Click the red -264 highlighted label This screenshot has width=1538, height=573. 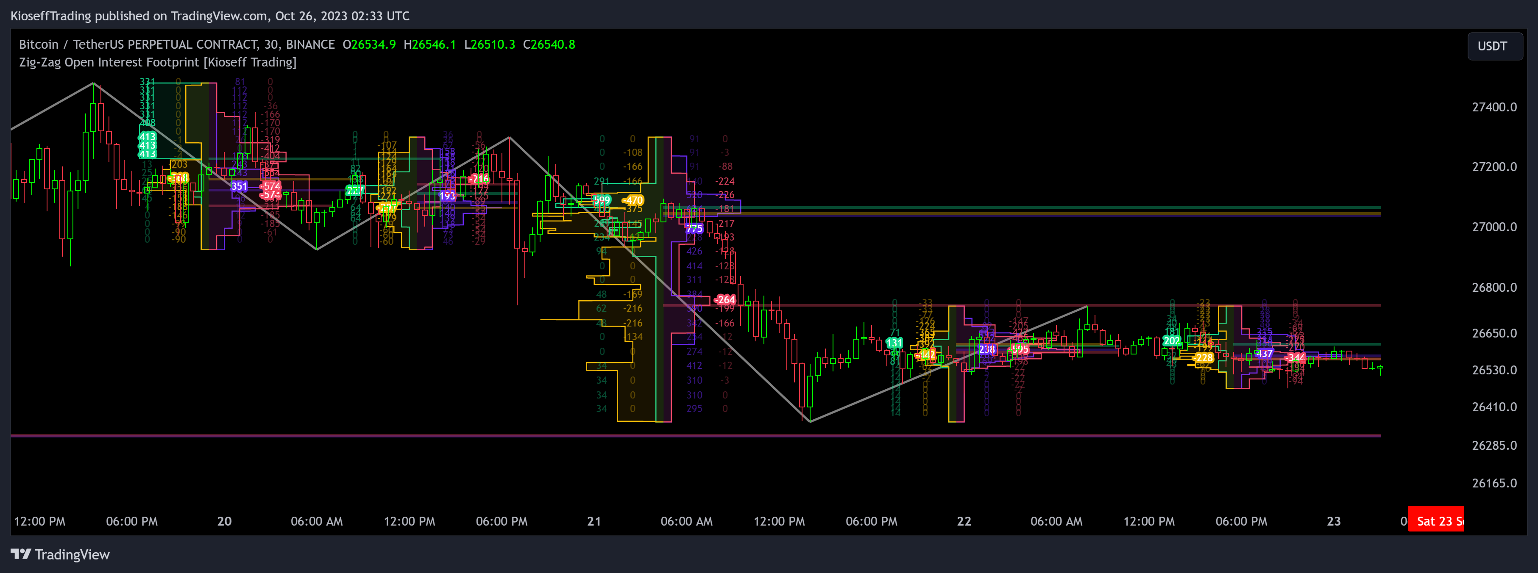pyautogui.click(x=725, y=300)
